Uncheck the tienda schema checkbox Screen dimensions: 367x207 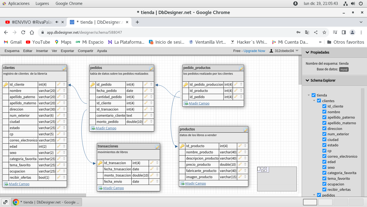(x=313, y=95)
